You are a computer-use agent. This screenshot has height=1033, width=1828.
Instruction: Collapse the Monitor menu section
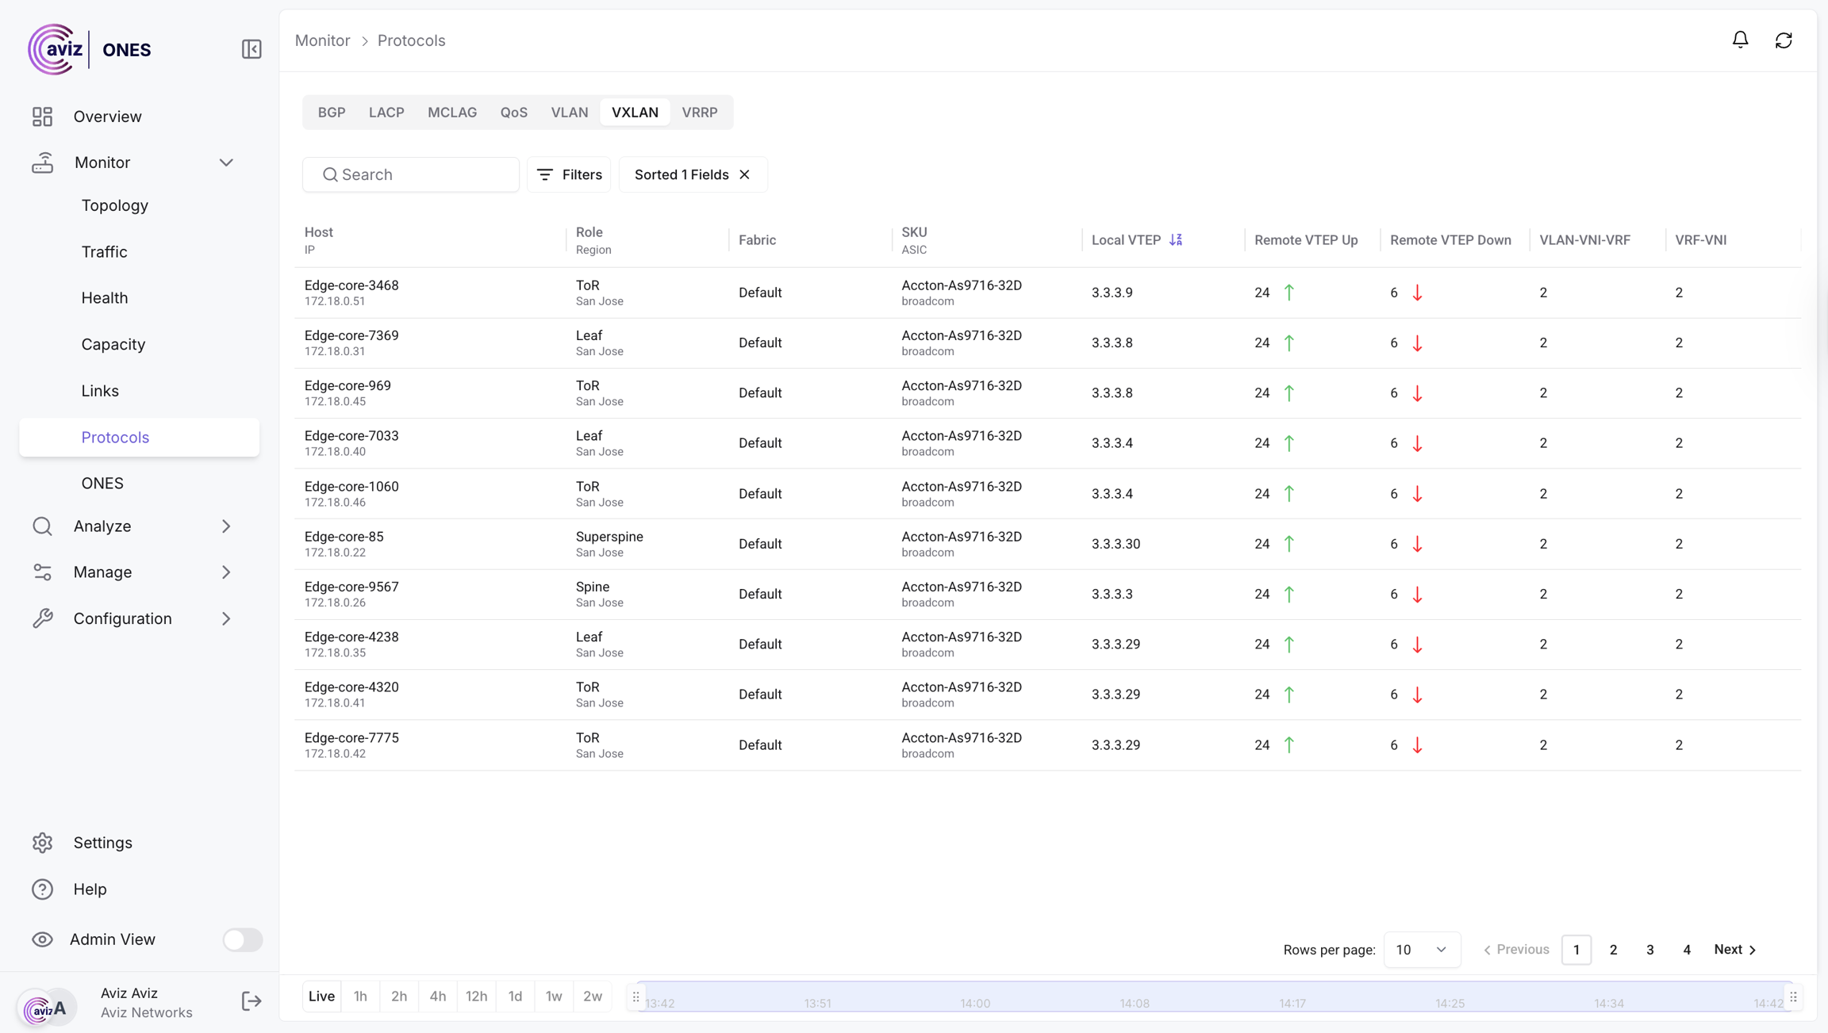[x=226, y=163]
